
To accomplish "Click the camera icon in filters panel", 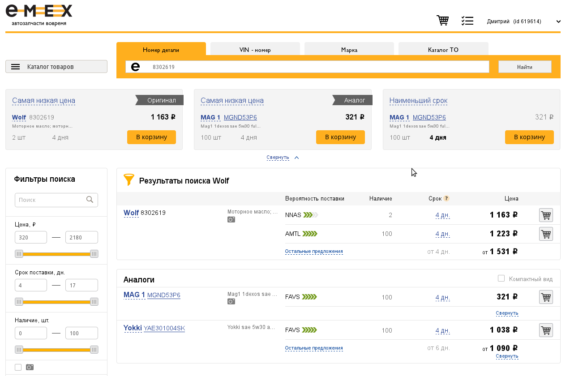I will coord(30,367).
